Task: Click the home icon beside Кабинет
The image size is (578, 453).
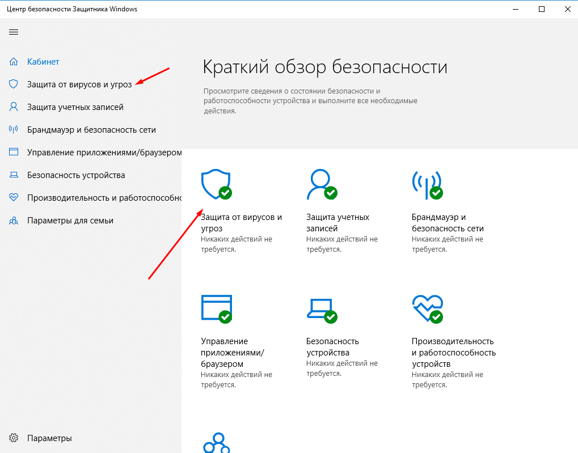Action: (x=14, y=62)
